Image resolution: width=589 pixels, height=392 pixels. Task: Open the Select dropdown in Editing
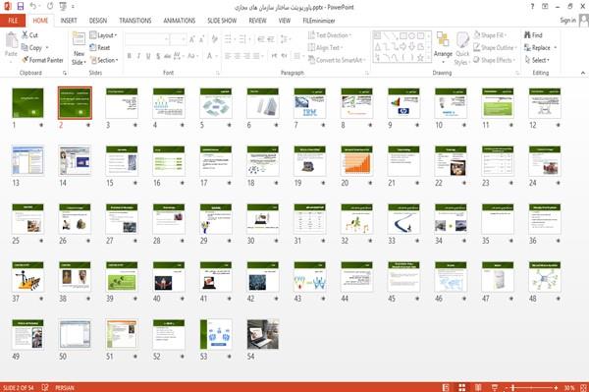point(537,60)
